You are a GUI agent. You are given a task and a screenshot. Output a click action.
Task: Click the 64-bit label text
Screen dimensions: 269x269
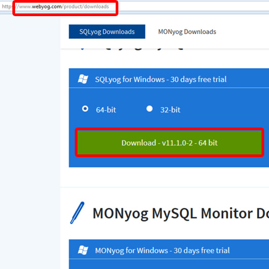tap(106, 110)
